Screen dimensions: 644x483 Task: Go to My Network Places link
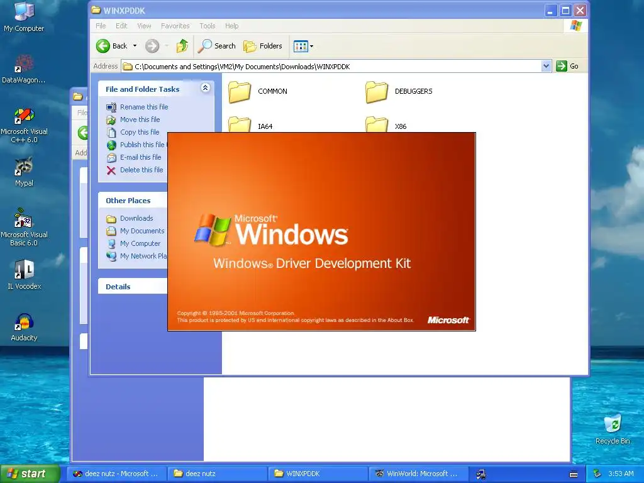[x=143, y=256]
